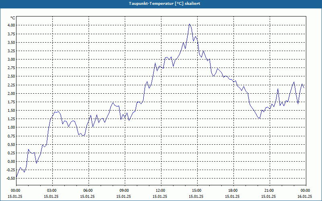Click the 15:00 time axis label
322x201 pixels.
click(x=197, y=191)
